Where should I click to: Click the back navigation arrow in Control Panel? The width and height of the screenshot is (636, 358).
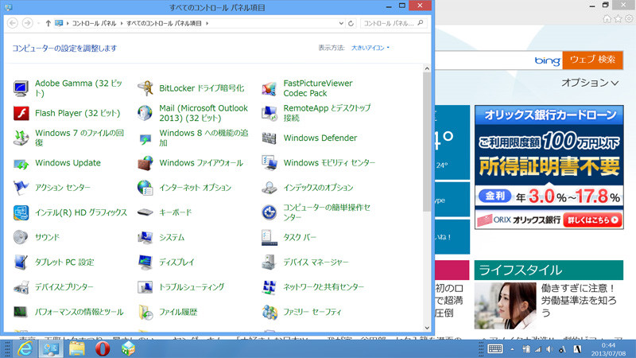point(13,23)
